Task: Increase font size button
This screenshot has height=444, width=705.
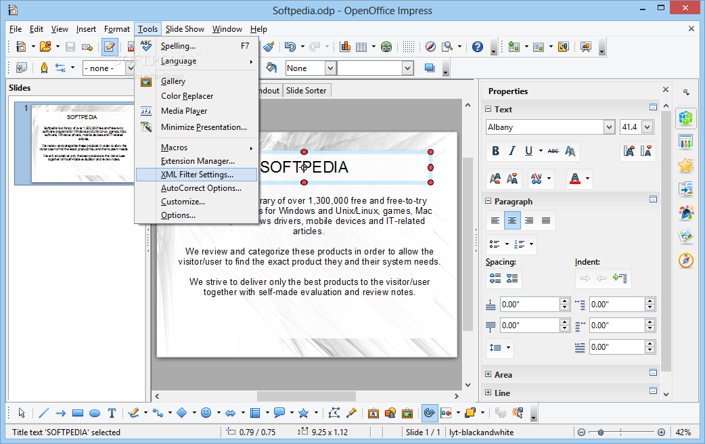Action: point(495,179)
